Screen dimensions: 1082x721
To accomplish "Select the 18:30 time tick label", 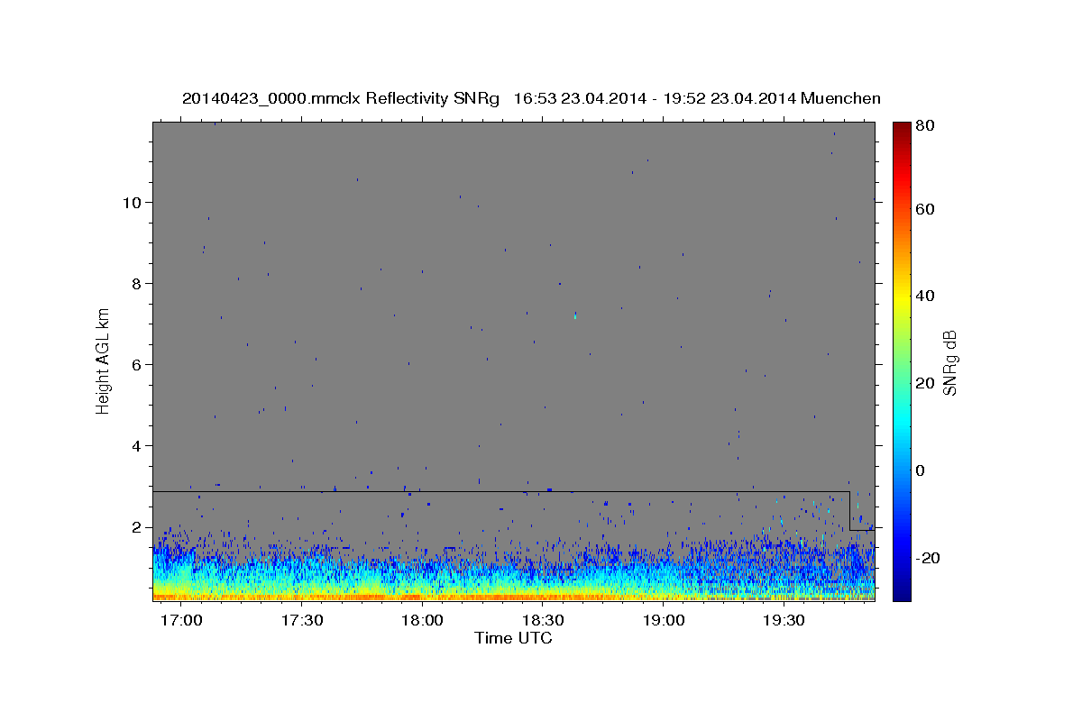I will point(544,621).
